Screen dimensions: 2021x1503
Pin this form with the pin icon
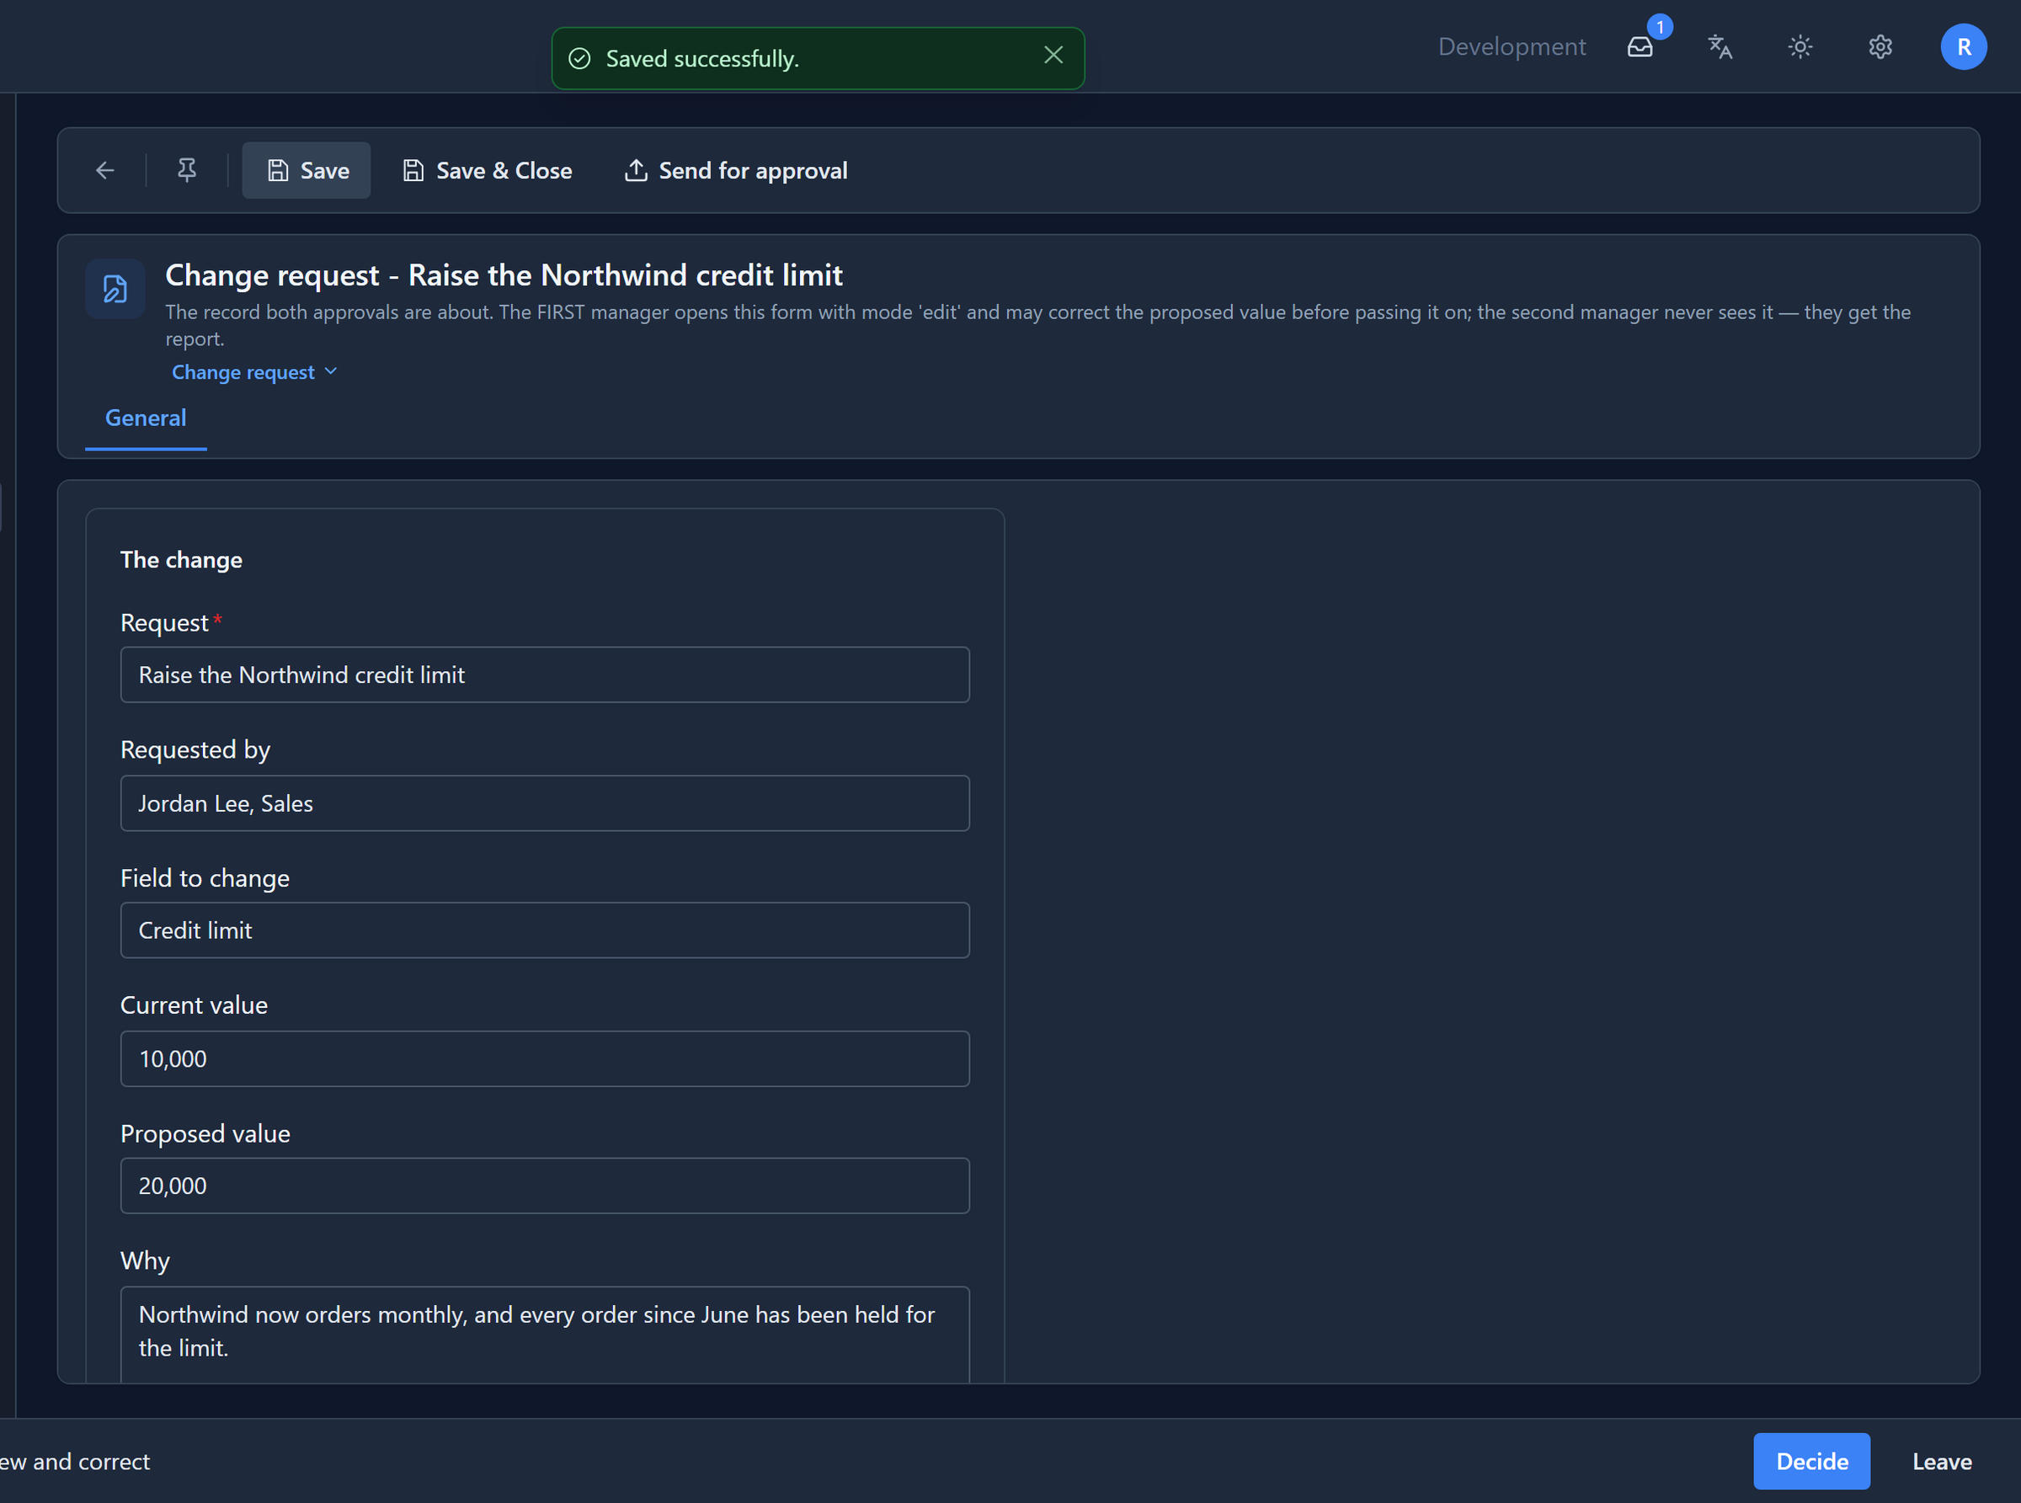(187, 170)
